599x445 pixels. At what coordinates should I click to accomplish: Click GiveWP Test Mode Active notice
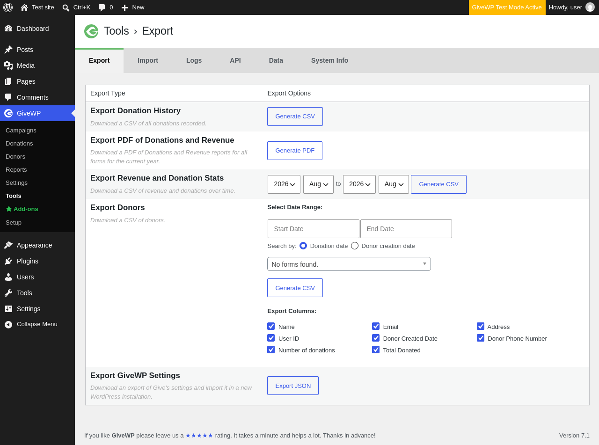pyautogui.click(x=507, y=7)
